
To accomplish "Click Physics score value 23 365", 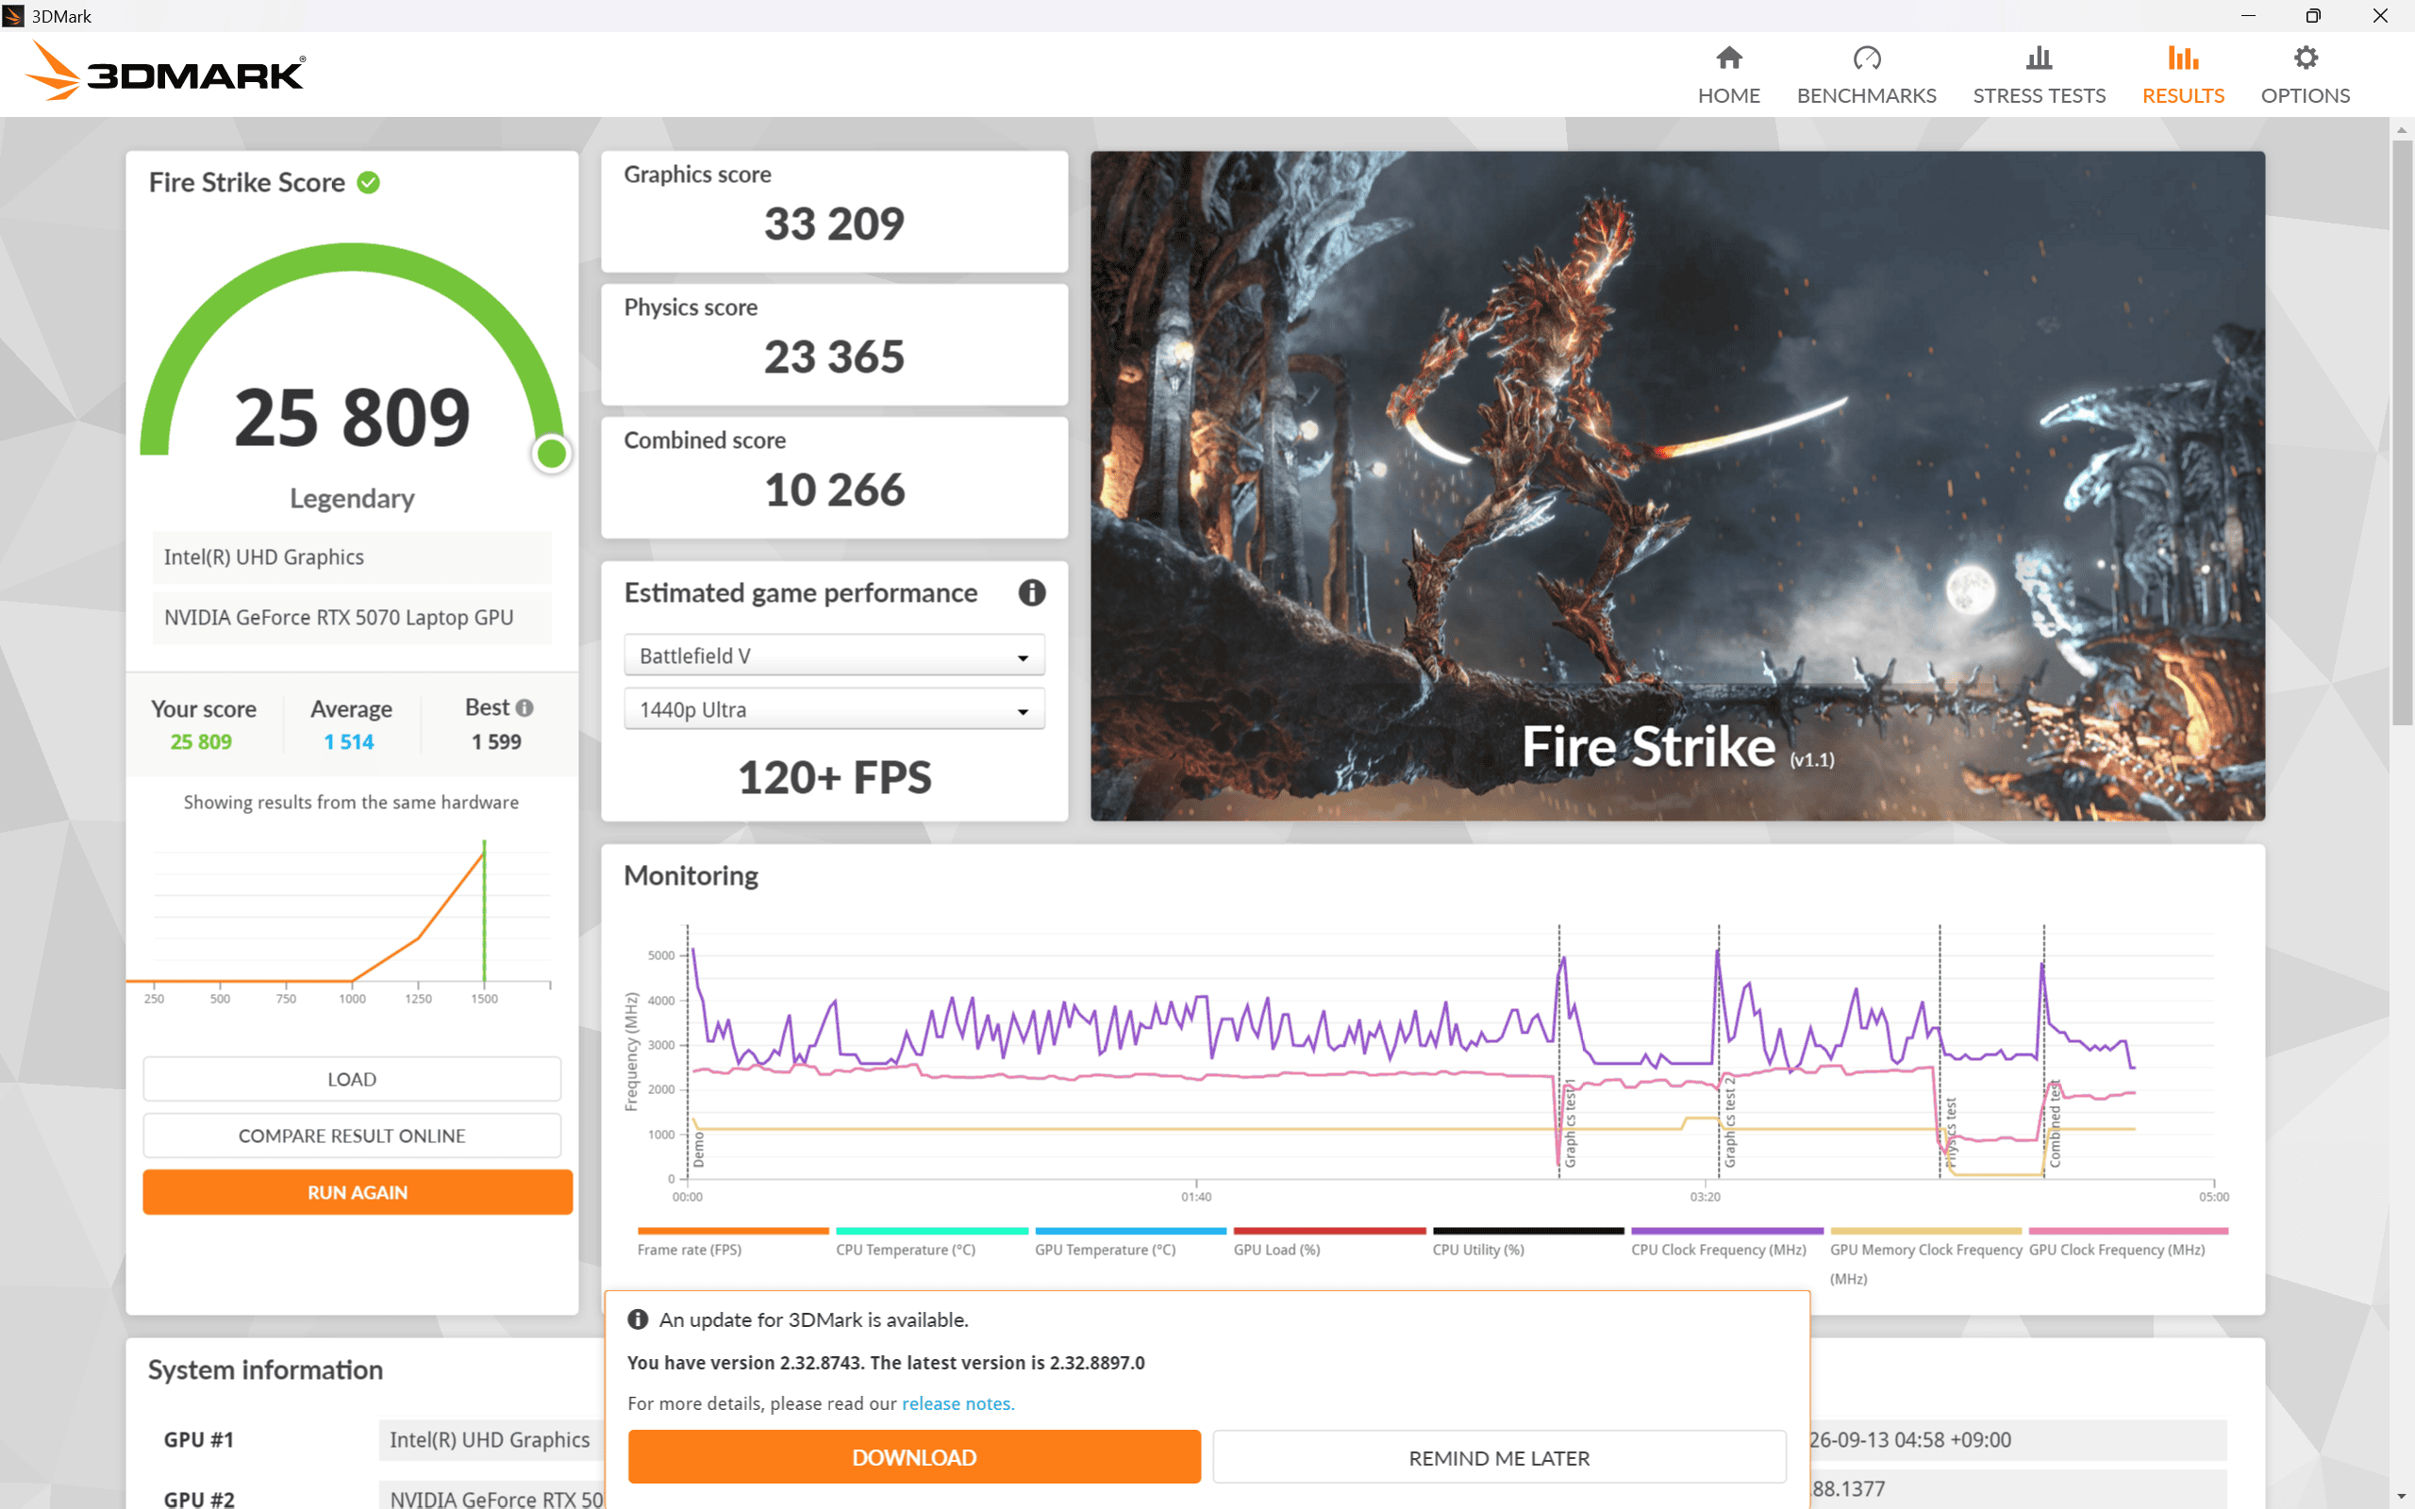I will (x=834, y=357).
